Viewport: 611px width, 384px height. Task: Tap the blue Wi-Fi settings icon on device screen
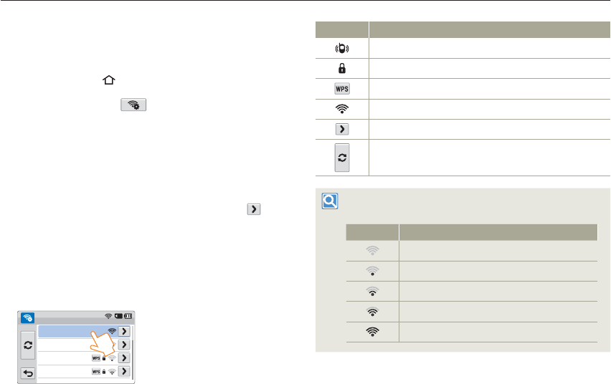29,316
